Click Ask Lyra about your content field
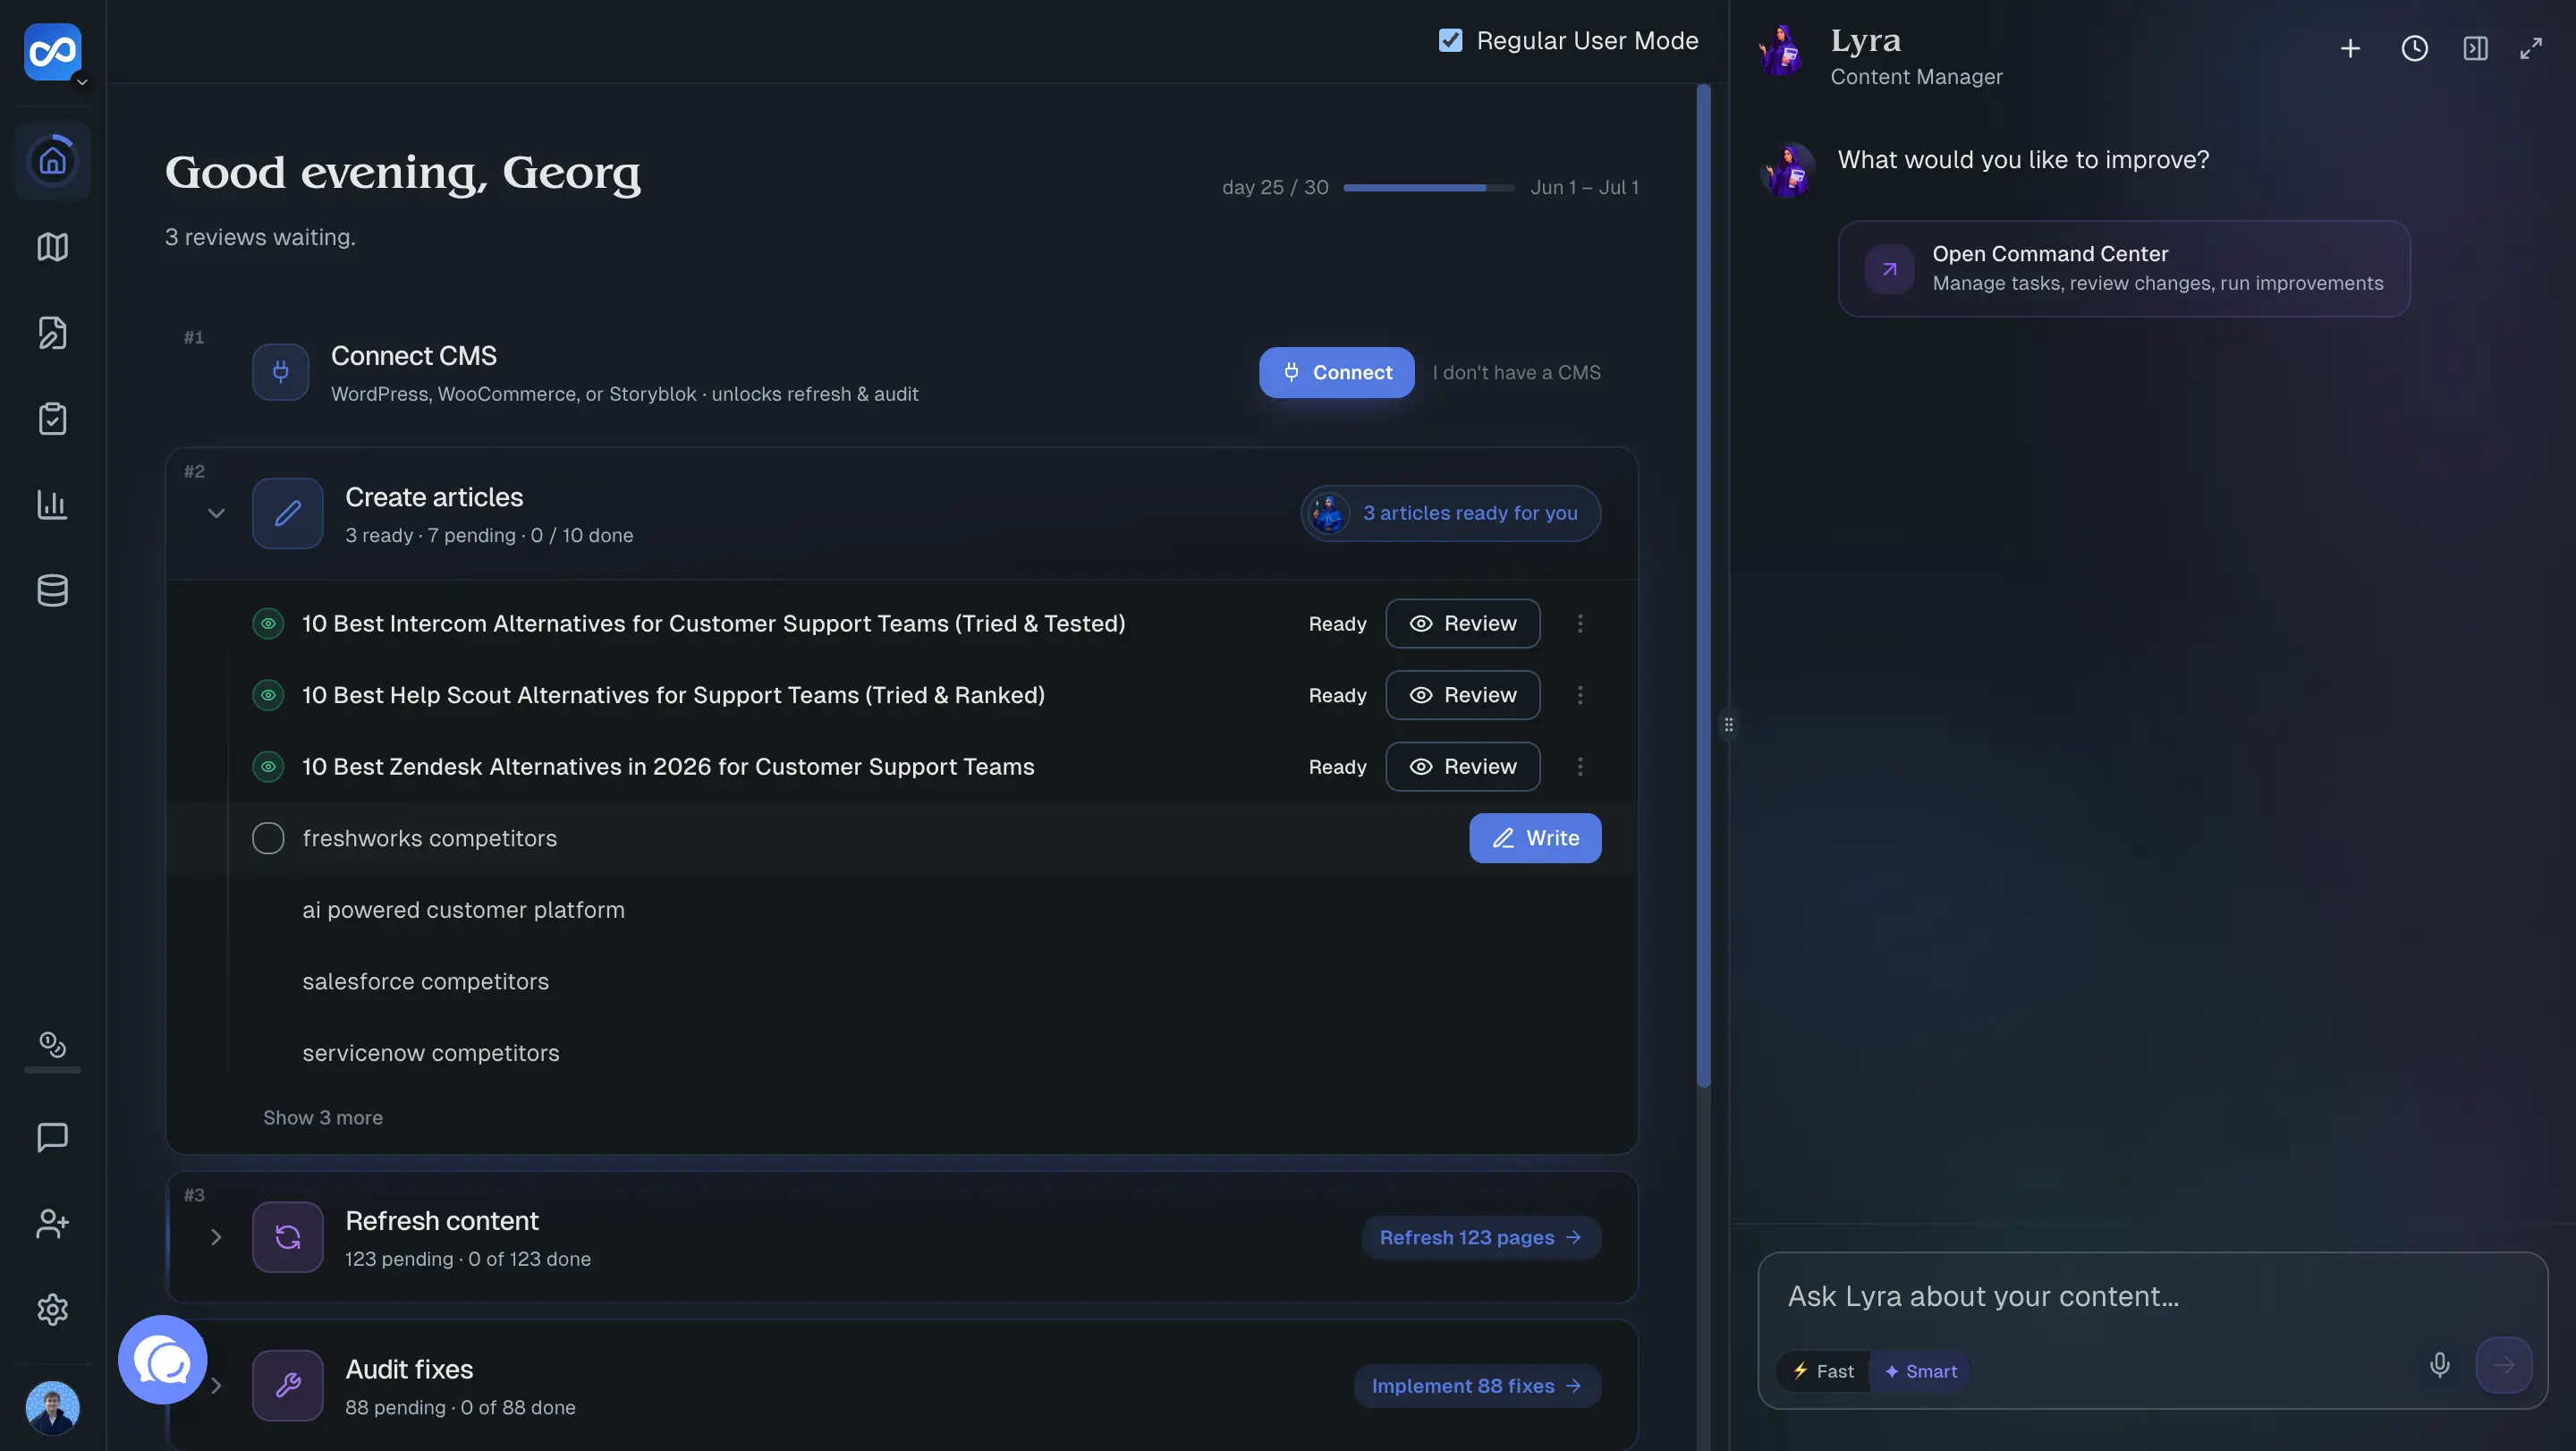This screenshot has width=2576, height=1451. 2152,1297
